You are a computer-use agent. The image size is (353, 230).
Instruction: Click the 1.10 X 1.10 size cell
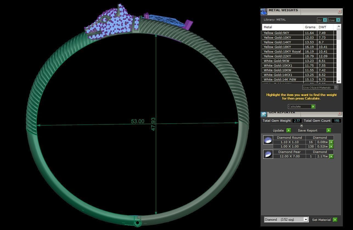pyautogui.click(x=289, y=142)
